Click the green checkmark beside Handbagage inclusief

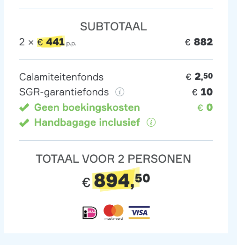point(24,122)
